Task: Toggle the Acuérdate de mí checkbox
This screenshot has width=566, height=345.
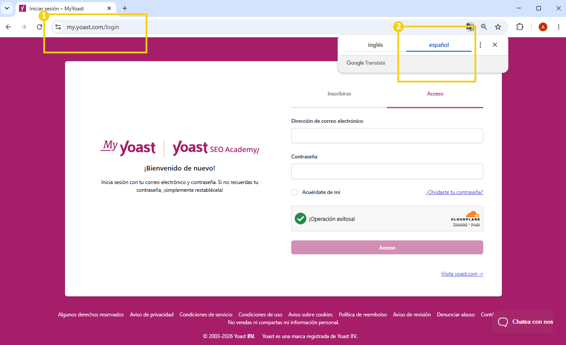Action: click(x=294, y=192)
